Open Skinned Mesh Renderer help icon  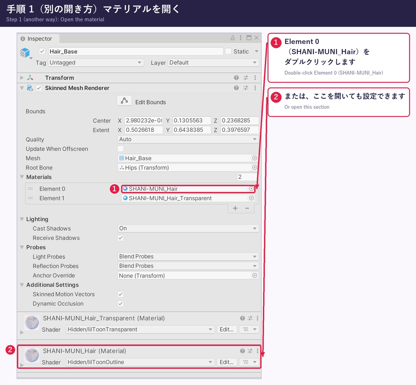click(x=236, y=88)
